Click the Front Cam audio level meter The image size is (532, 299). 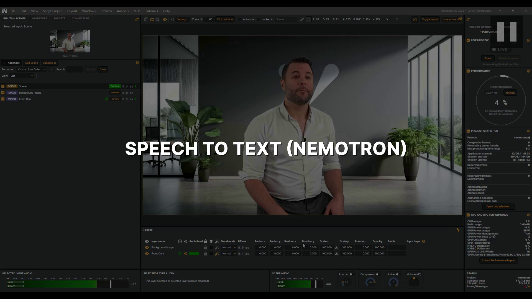pos(194,254)
